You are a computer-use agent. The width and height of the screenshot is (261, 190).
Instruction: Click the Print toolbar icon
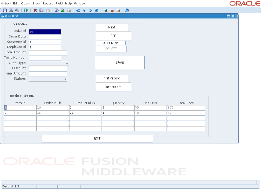click(11, 10)
